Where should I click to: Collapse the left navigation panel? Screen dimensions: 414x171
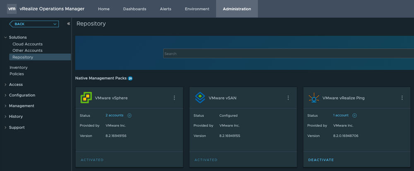point(68,24)
